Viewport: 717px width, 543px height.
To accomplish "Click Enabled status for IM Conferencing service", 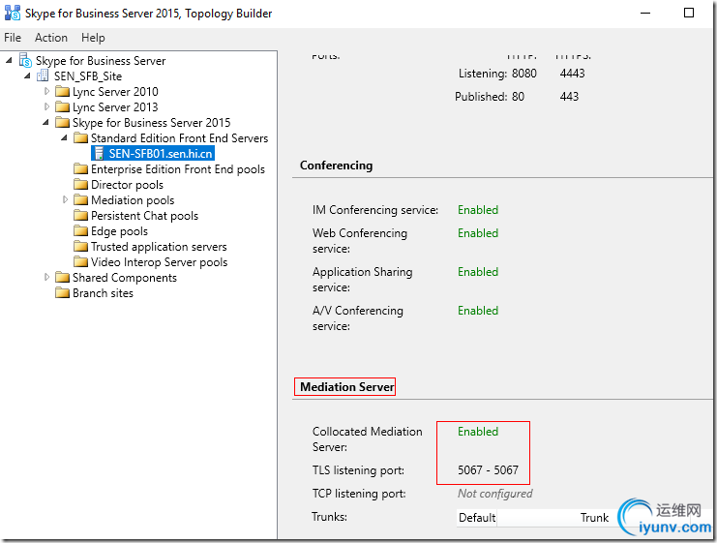I will 478,209.
